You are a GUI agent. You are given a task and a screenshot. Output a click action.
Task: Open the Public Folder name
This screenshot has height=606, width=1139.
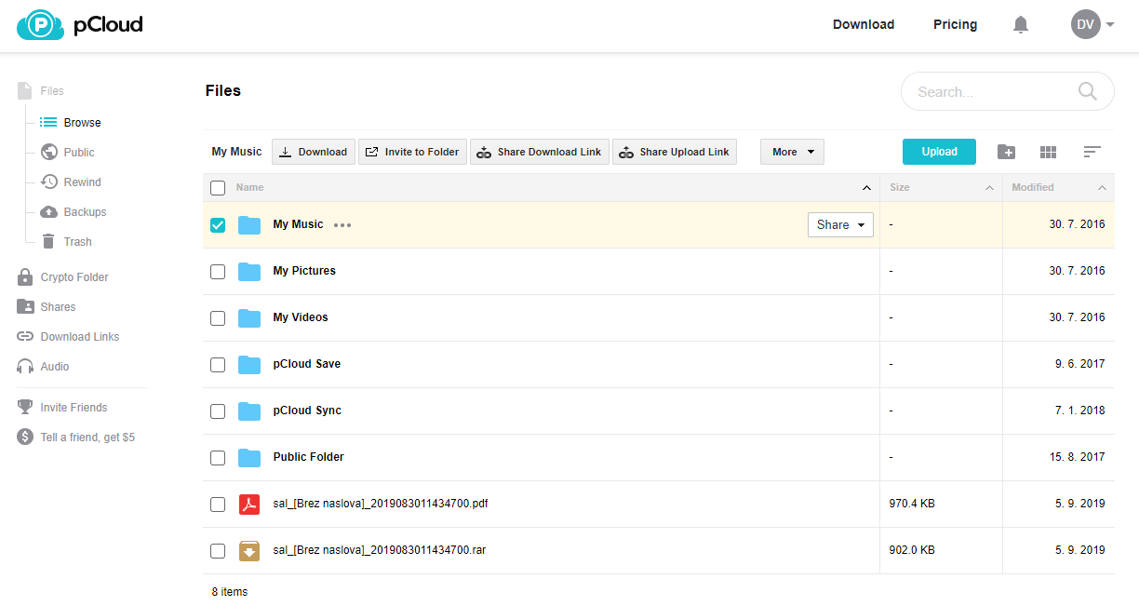point(309,457)
